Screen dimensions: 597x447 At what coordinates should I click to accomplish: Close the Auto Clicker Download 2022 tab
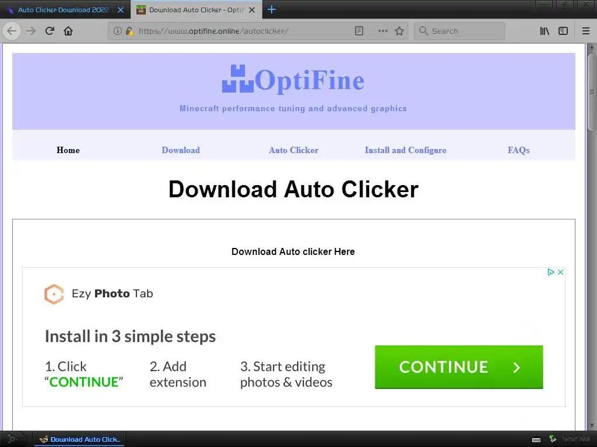(x=121, y=10)
